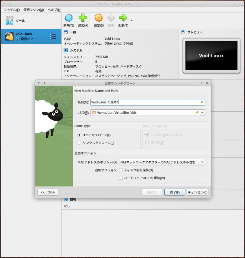Expand the start (起動) mode dropdown arrow

131,21
